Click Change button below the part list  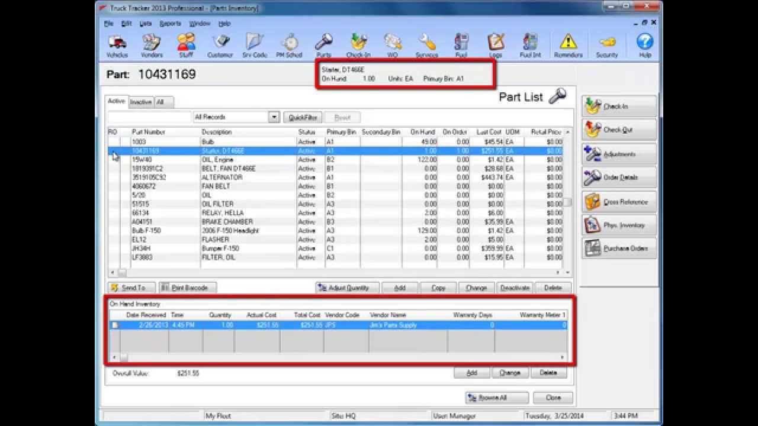[476, 288]
